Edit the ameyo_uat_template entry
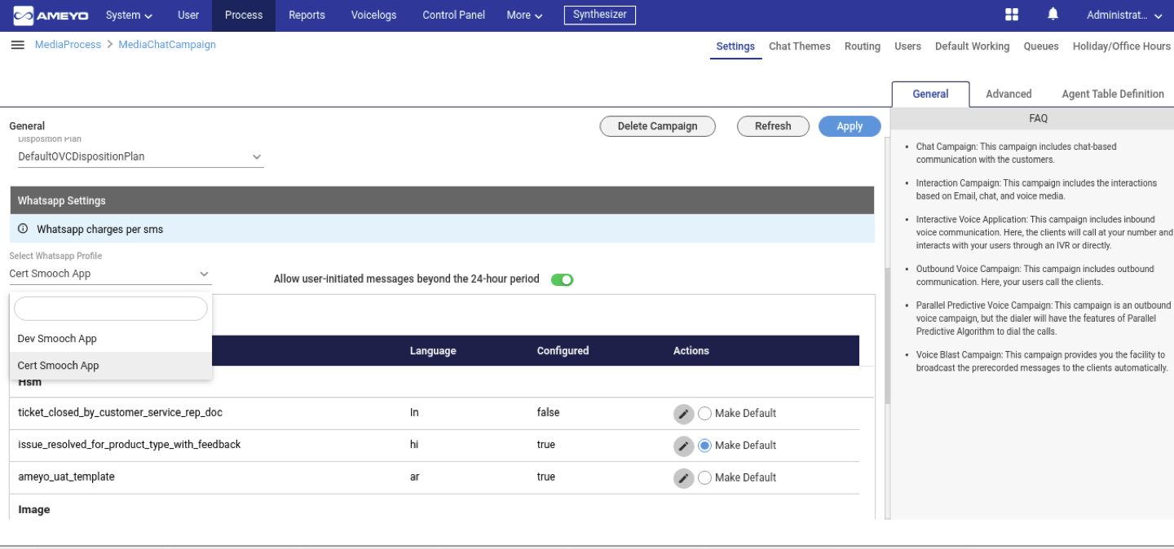Image resolution: width=1174 pixels, height=549 pixels. pyautogui.click(x=684, y=478)
